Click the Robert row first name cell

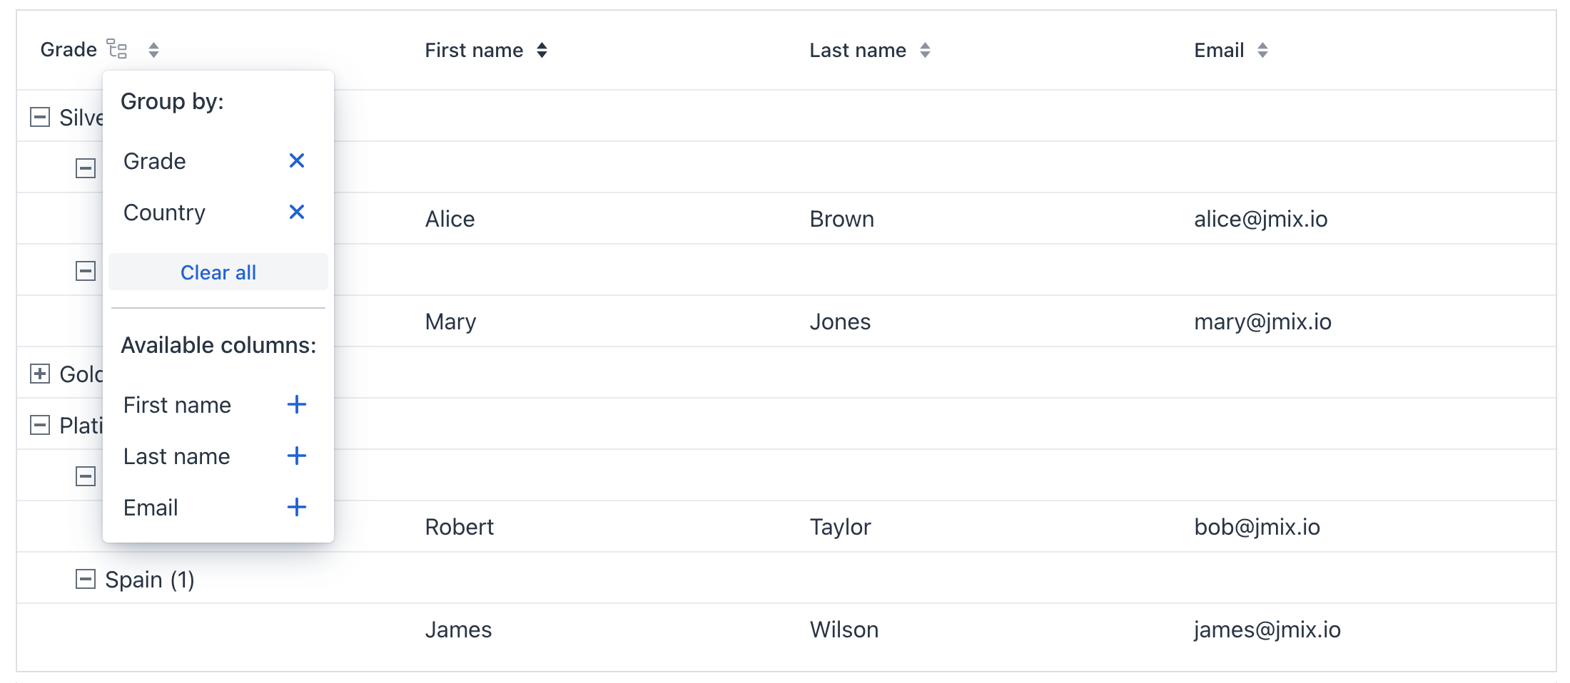[460, 527]
